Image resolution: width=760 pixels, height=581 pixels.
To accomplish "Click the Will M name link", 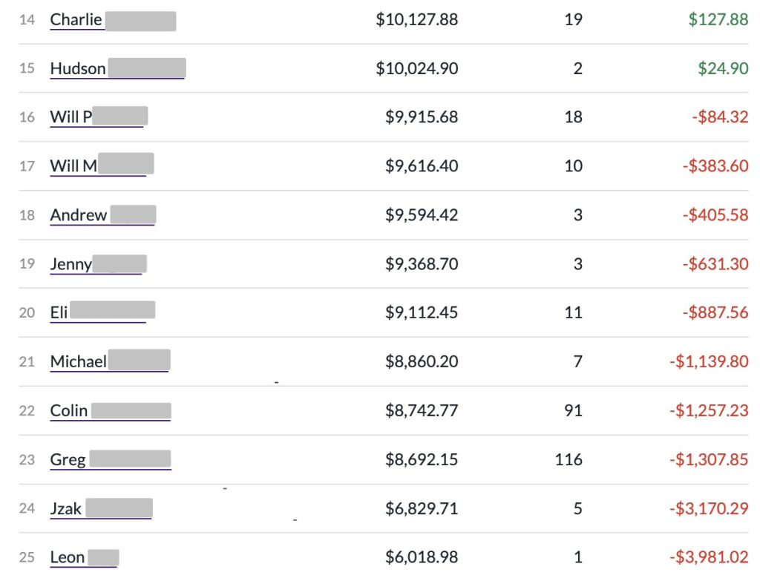I will pyautogui.click(x=73, y=166).
